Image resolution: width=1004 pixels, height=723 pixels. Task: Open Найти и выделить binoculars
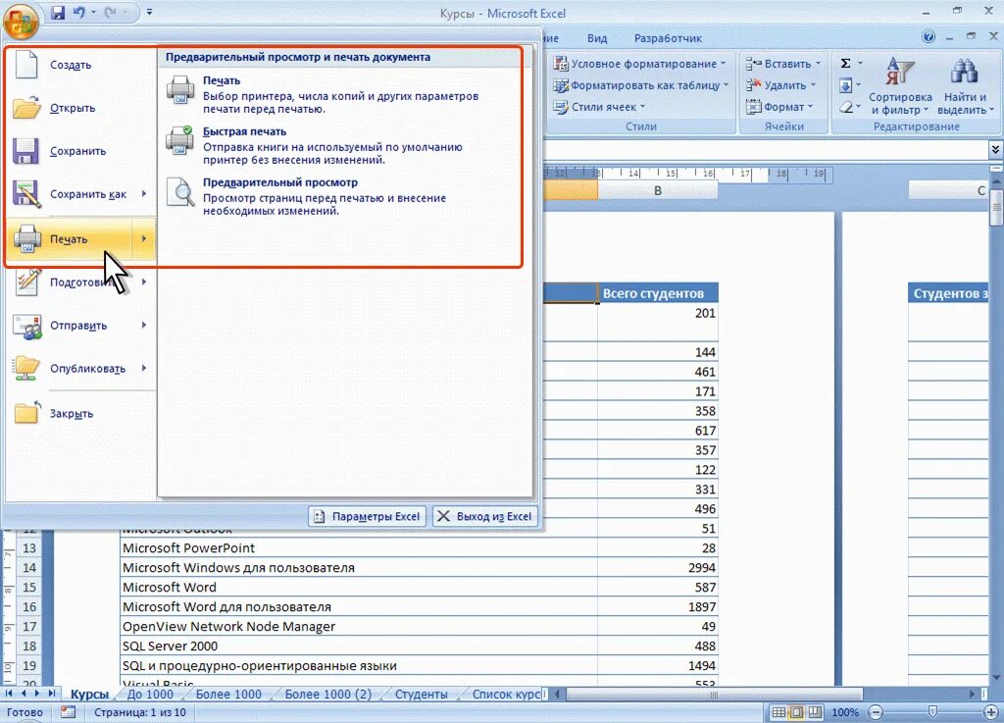[x=965, y=85]
